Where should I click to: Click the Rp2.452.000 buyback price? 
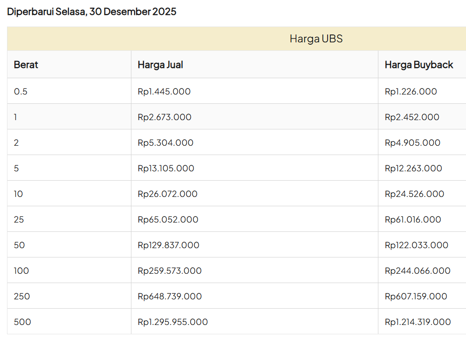coord(412,117)
